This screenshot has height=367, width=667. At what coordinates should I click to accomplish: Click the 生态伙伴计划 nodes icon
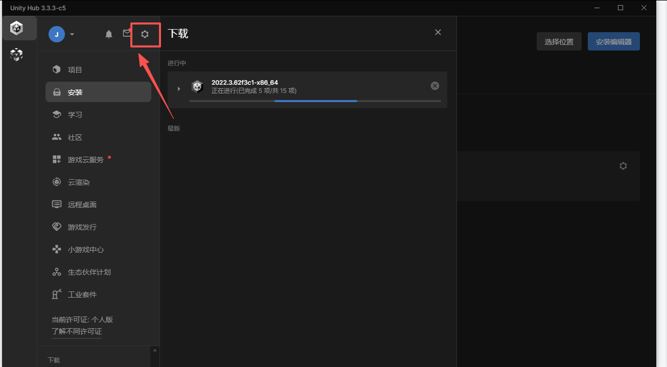point(57,272)
